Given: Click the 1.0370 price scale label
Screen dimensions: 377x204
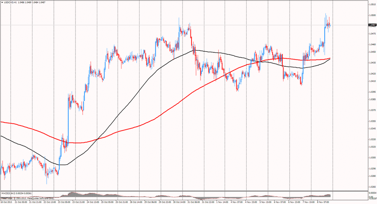Looking at the screenshot, I should [373, 110].
